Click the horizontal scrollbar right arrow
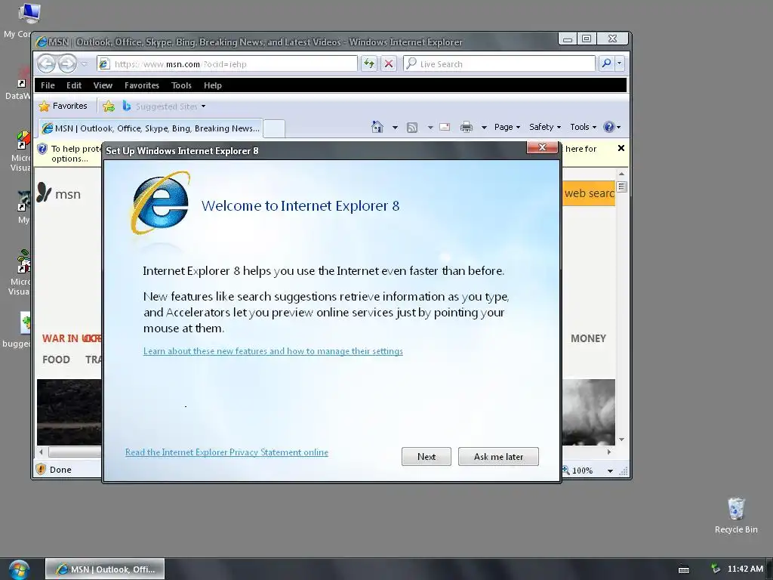The height and width of the screenshot is (580, 773). pos(609,452)
